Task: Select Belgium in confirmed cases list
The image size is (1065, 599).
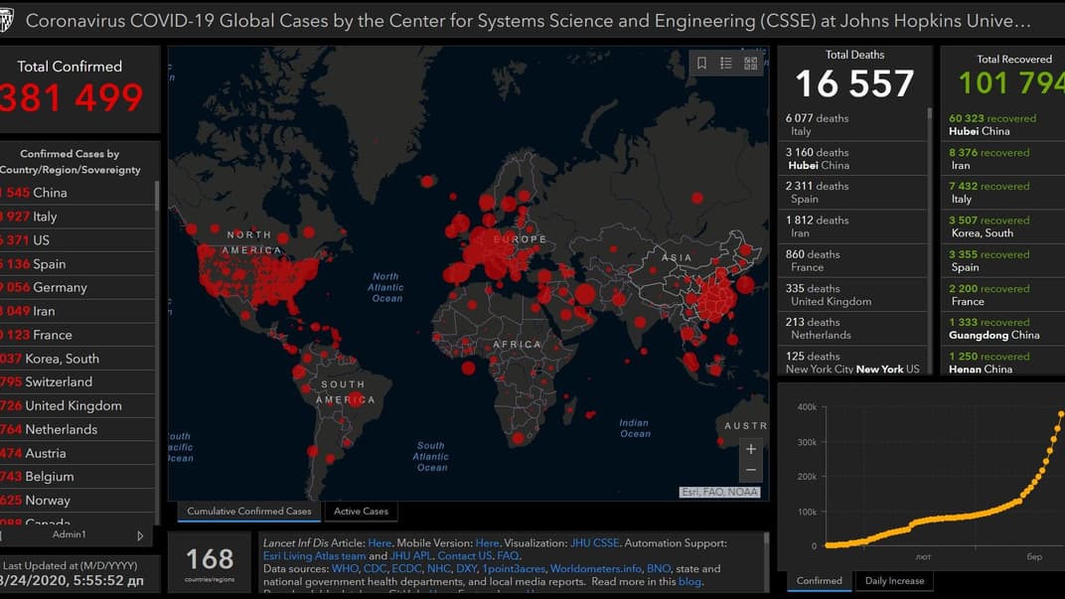Action: [x=77, y=477]
